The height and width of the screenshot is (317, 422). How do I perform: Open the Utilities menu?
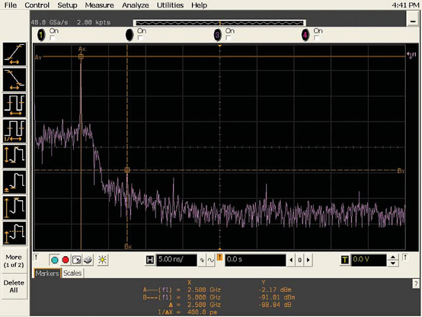click(x=170, y=5)
